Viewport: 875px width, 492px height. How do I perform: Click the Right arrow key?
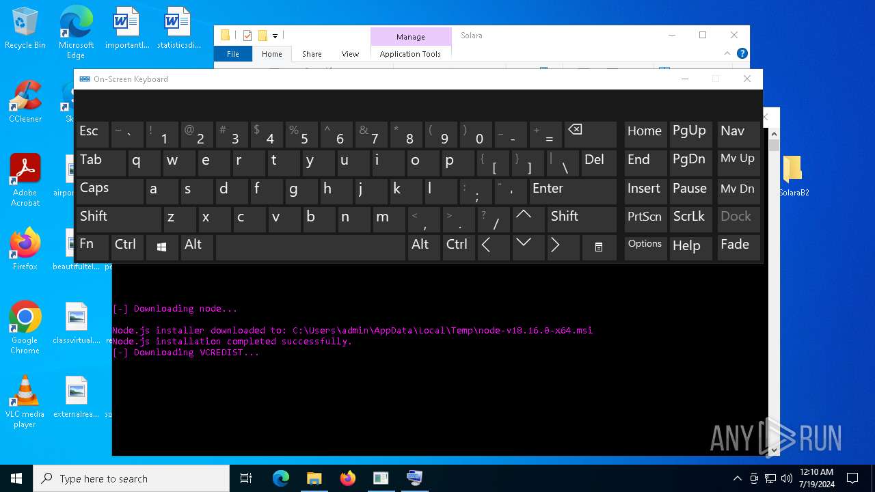coord(562,247)
